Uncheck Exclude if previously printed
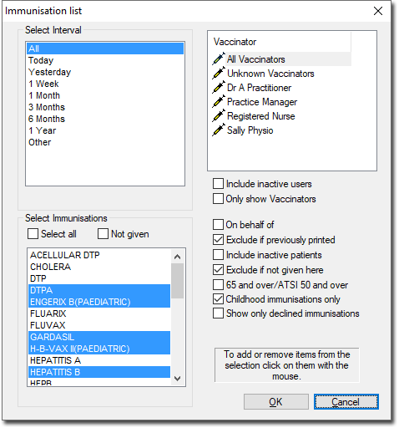The height and width of the screenshot is (428, 399). (218, 240)
